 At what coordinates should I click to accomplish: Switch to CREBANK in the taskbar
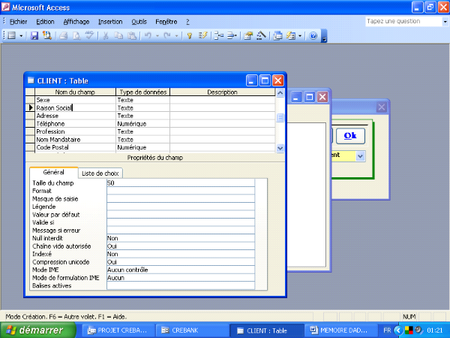click(x=191, y=330)
